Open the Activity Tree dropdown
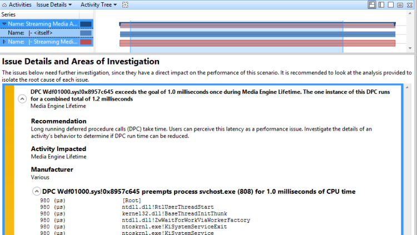Viewport: 417px width, 235px height. point(98,4)
